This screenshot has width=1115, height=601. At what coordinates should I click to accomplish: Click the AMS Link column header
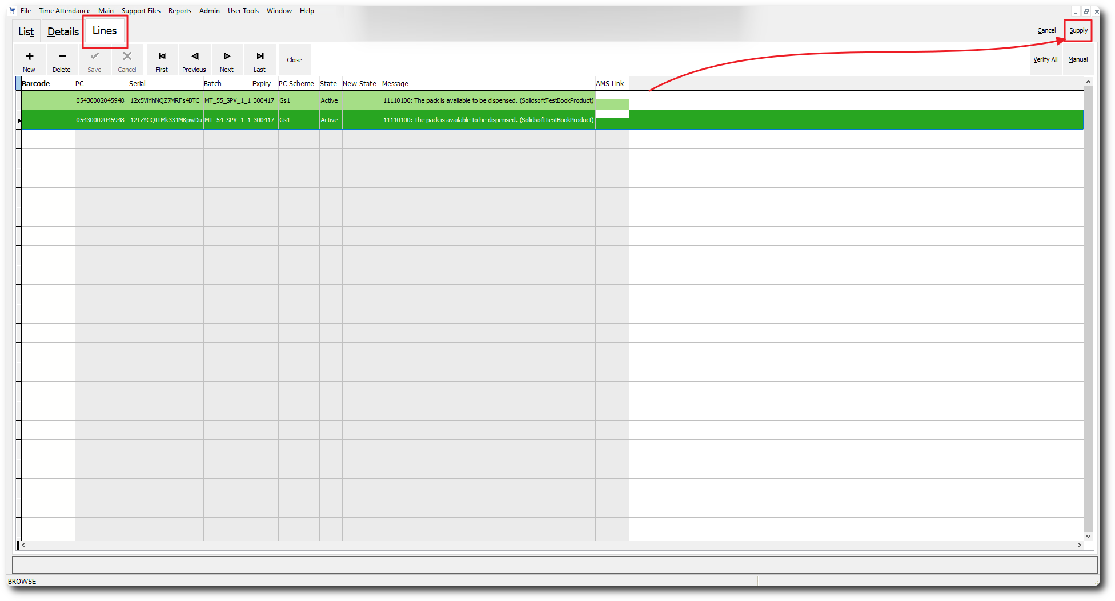(x=612, y=83)
